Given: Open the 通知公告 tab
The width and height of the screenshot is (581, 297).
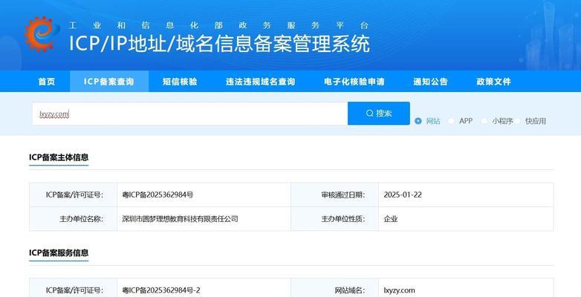Looking at the screenshot, I should pyautogui.click(x=431, y=82).
